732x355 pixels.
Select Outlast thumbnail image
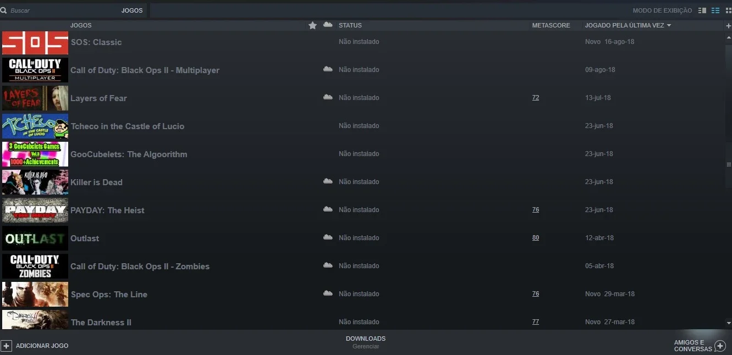[x=35, y=238]
